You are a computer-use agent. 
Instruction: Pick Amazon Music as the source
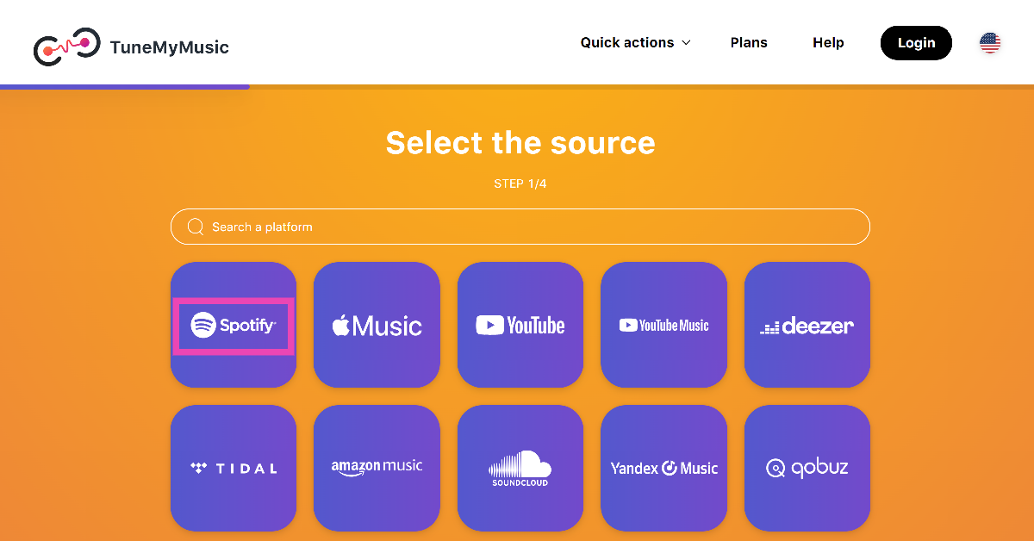(377, 469)
